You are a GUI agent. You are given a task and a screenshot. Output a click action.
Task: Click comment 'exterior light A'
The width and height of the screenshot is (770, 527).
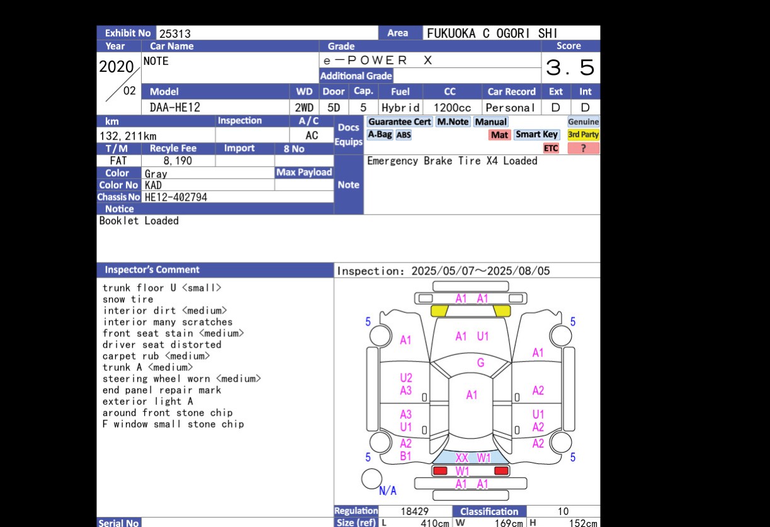point(148,401)
